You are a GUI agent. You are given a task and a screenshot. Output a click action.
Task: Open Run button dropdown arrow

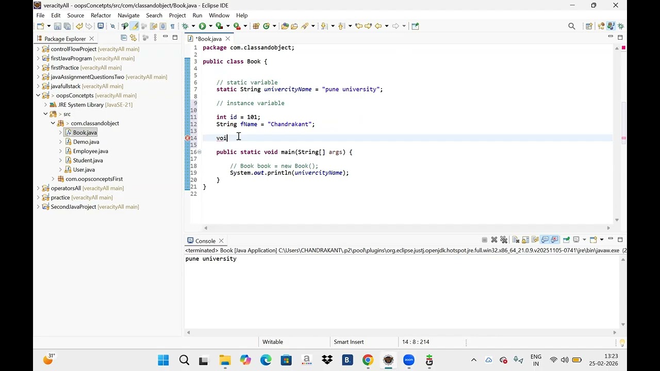click(x=210, y=26)
